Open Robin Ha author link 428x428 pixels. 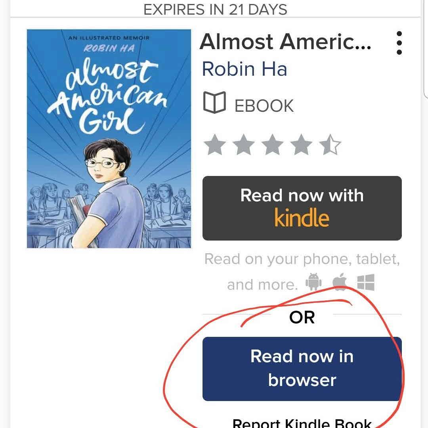tap(244, 69)
